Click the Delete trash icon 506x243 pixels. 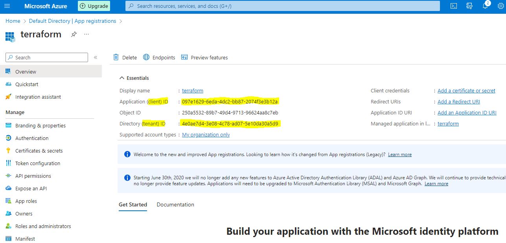tap(116, 57)
